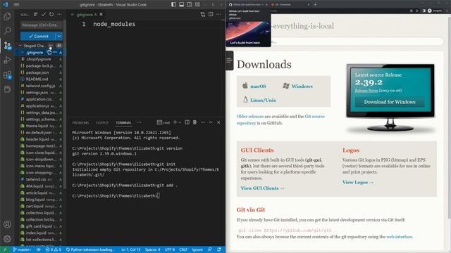
Task: Open new terminal profile dropdown arrow
Action: (x=180, y=122)
